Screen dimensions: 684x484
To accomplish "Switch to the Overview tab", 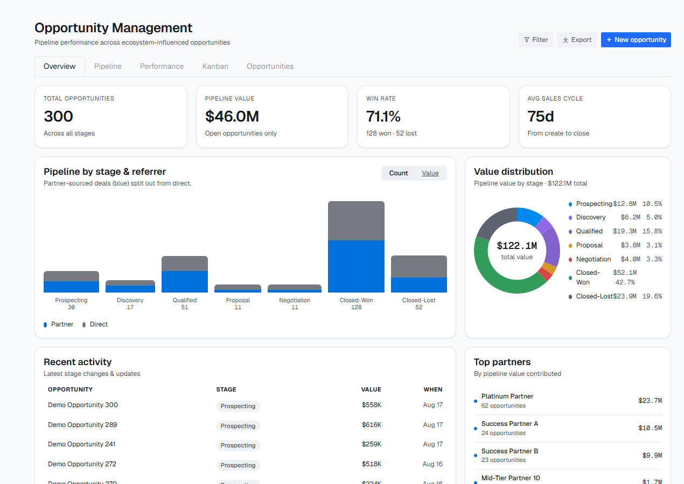I will pyautogui.click(x=60, y=66).
